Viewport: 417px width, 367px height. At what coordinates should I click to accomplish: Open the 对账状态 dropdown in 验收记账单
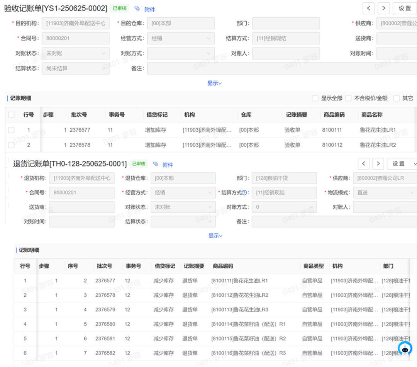pos(75,54)
